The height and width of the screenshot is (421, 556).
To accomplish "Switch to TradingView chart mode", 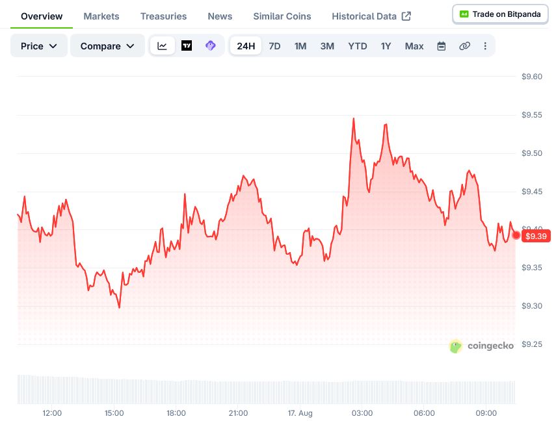I will [x=187, y=45].
